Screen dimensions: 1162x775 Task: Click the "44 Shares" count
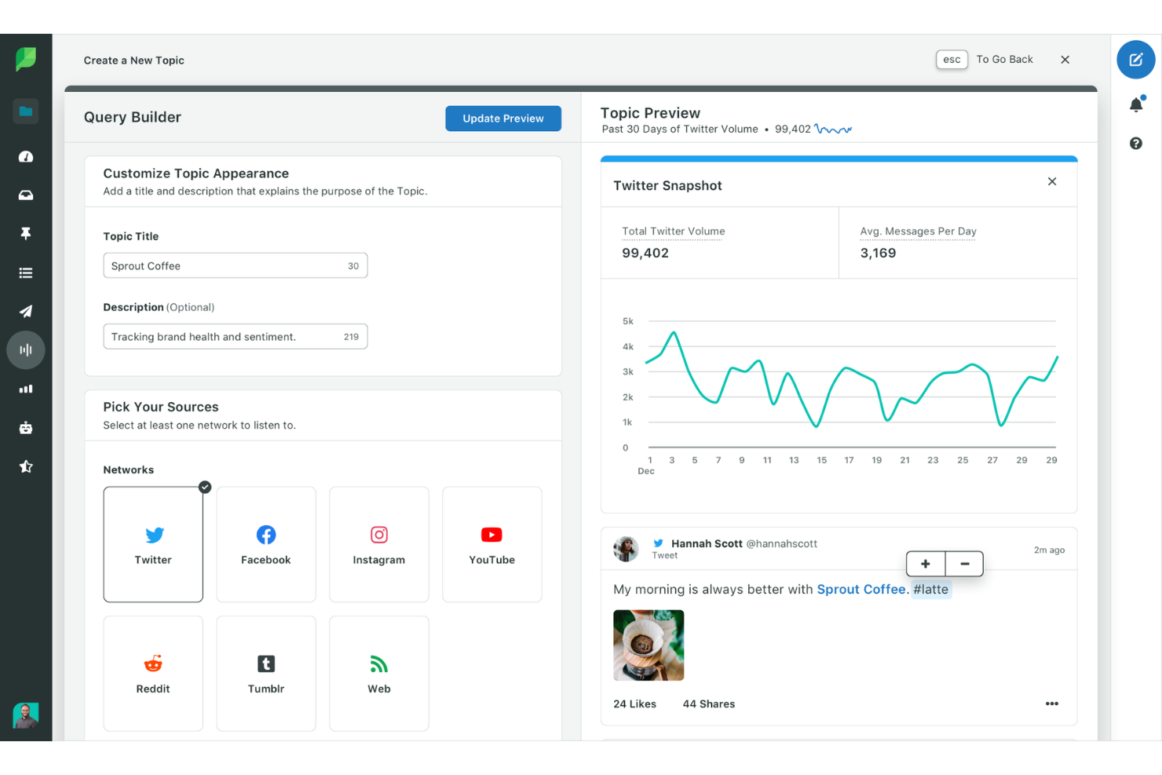tap(709, 704)
